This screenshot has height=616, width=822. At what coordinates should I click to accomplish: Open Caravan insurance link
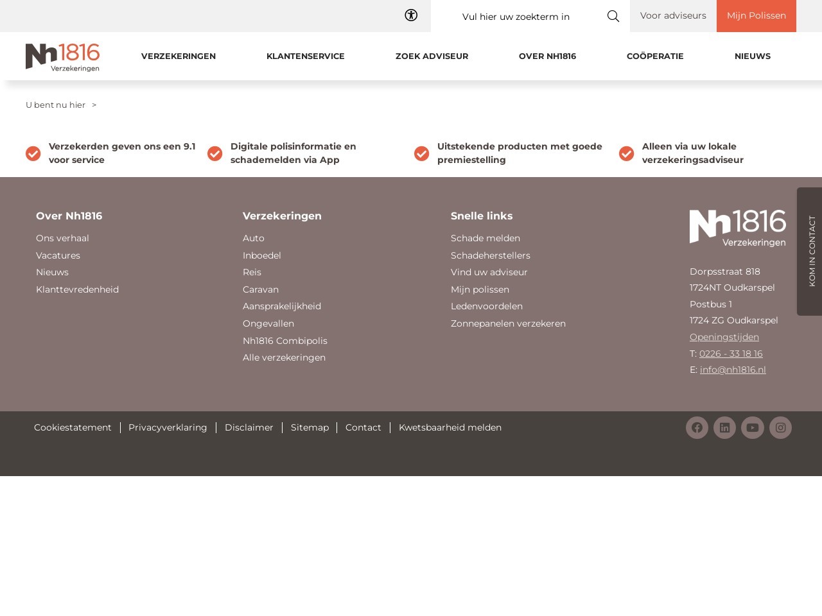coord(261,290)
